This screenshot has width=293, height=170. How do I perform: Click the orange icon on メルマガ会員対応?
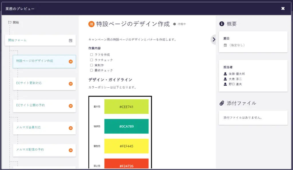(71, 128)
